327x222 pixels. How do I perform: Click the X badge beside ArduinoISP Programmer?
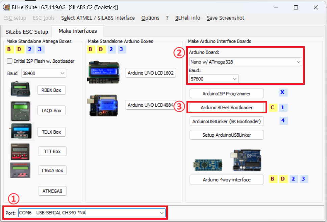click(x=283, y=92)
